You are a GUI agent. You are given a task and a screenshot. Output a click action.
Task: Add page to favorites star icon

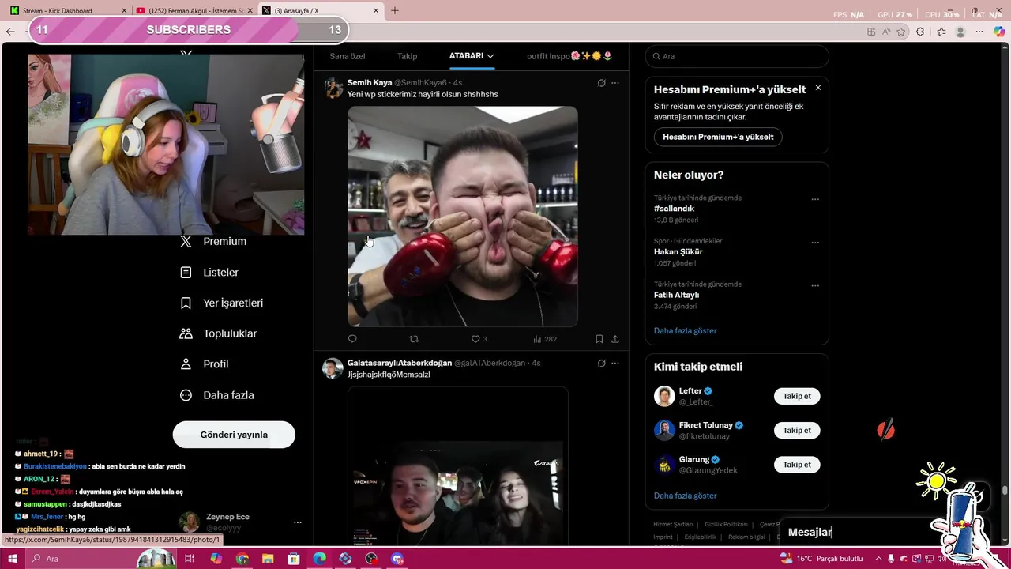pos(900,32)
